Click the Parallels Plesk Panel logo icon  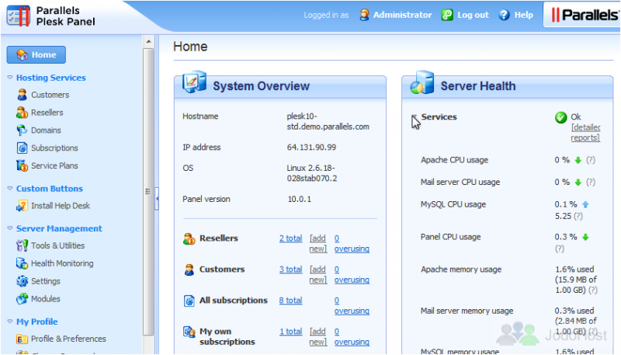click(18, 16)
